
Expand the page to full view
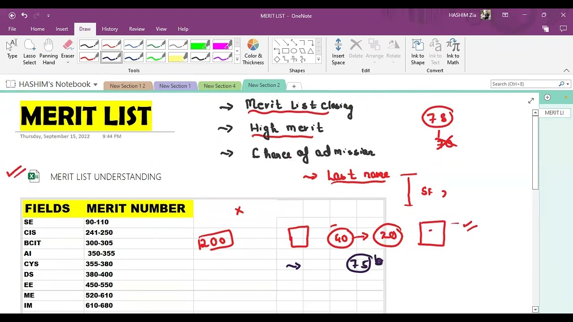[x=531, y=101]
